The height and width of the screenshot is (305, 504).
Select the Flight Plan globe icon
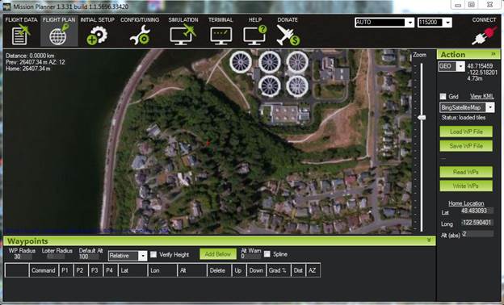pos(59,35)
